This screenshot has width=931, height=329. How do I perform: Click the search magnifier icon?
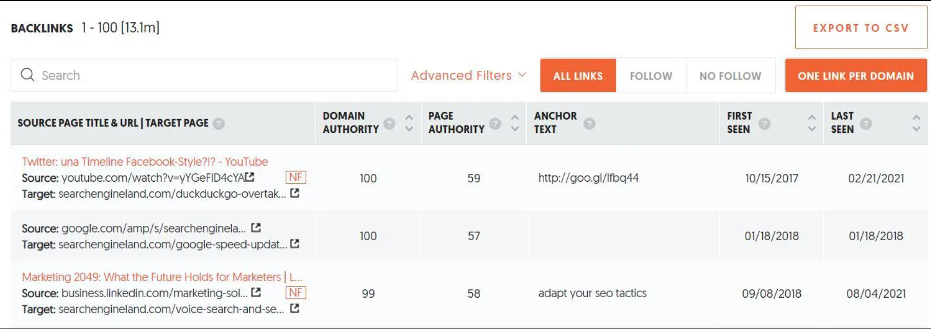28,75
